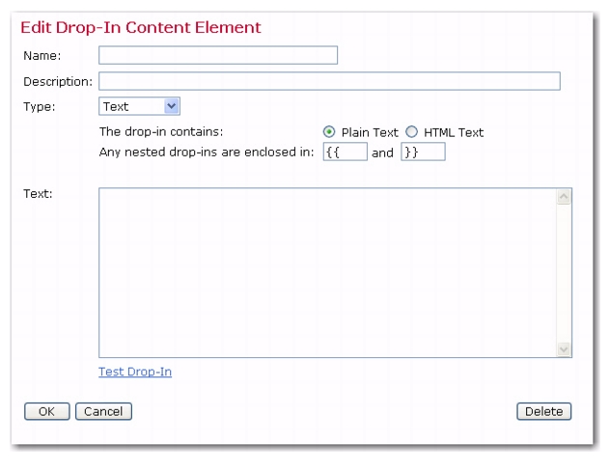610x472 pixels.
Task: Click the "HTML Text" option label
Action: click(454, 132)
